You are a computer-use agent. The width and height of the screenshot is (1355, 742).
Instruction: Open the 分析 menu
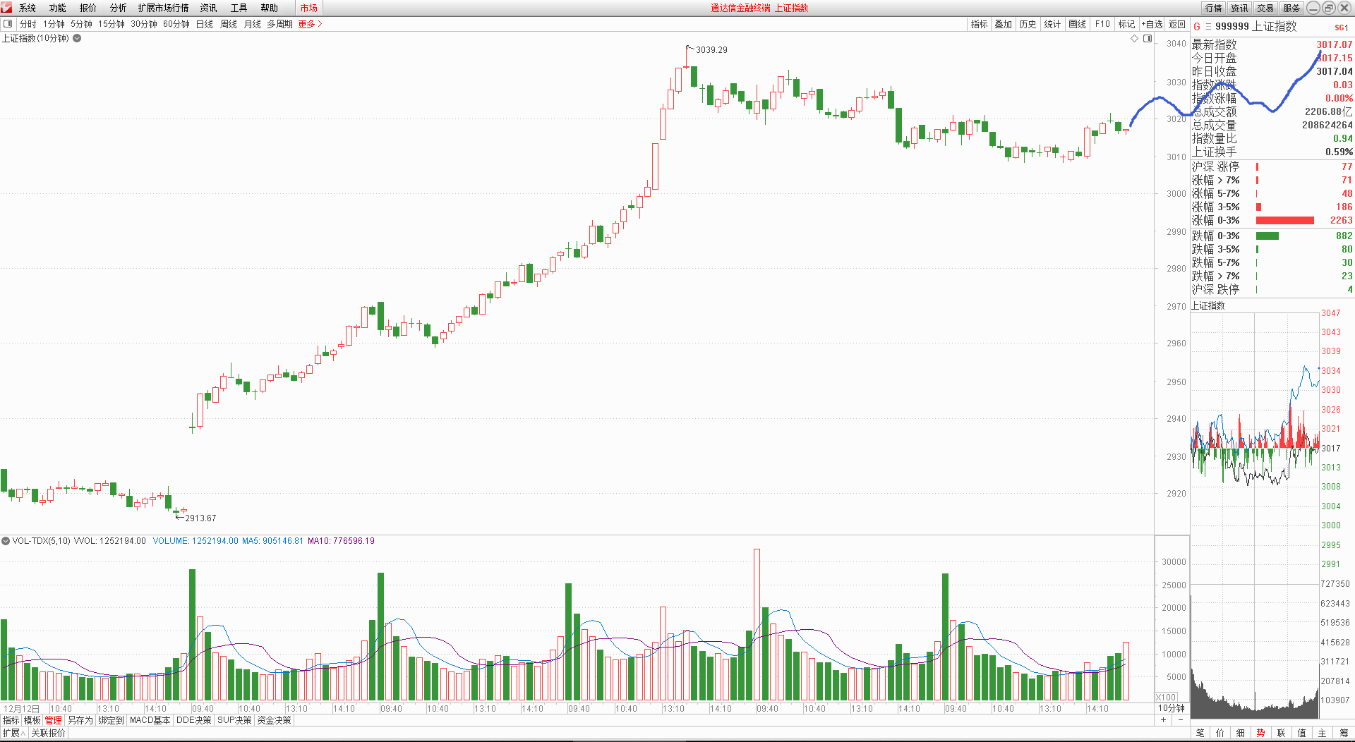(118, 8)
